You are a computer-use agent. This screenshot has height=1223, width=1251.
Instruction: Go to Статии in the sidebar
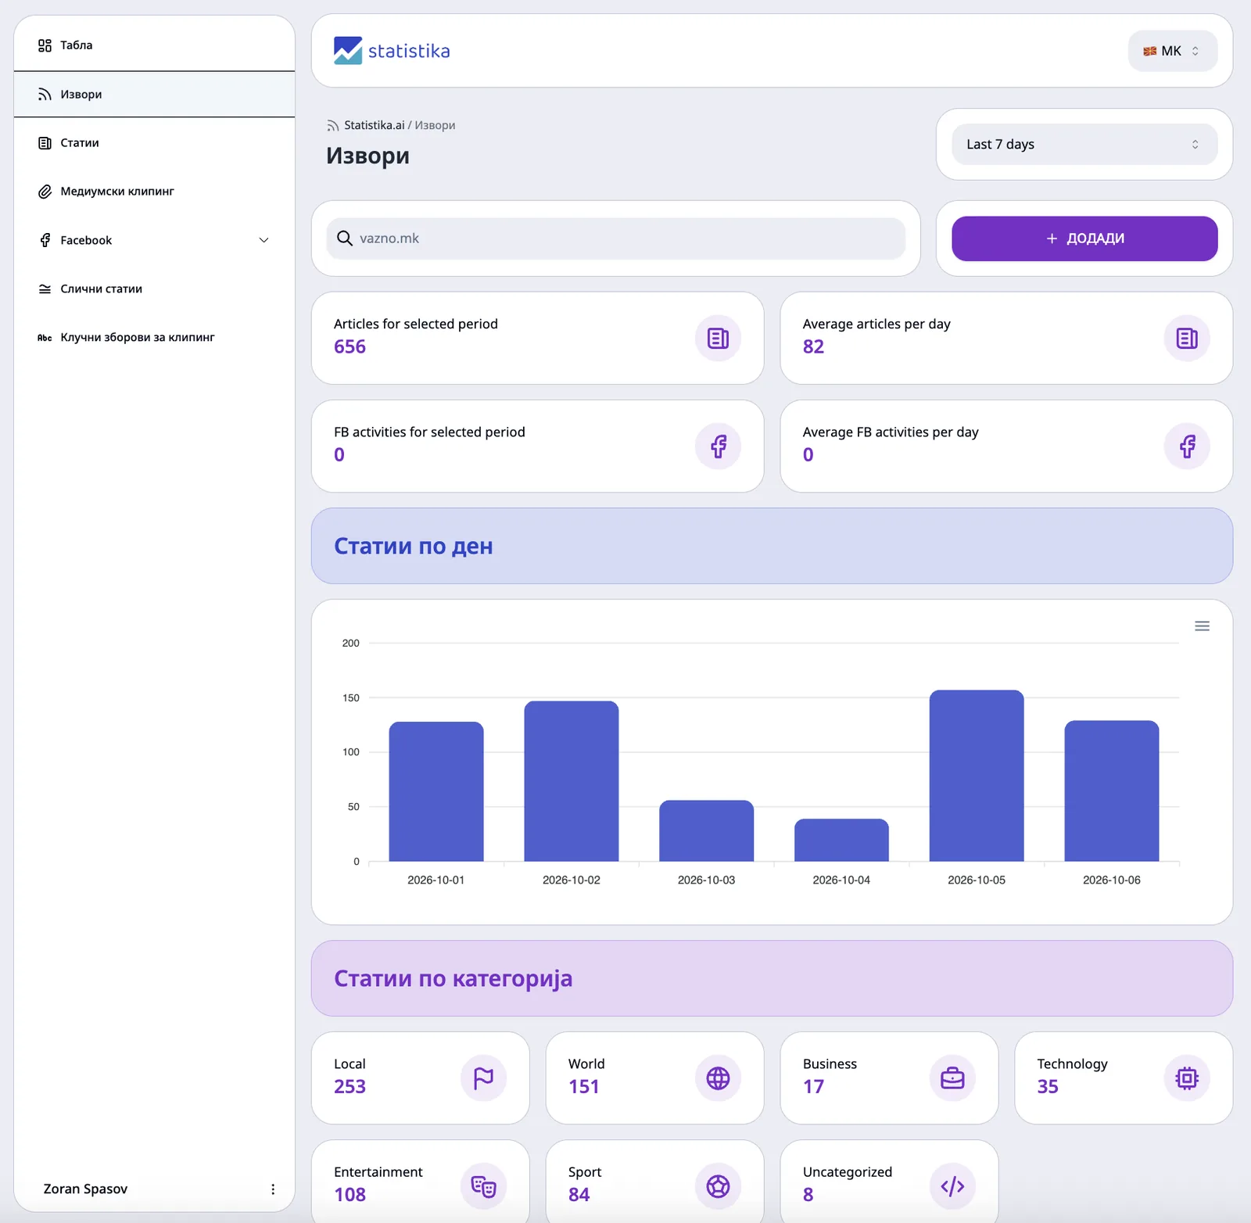click(x=154, y=143)
